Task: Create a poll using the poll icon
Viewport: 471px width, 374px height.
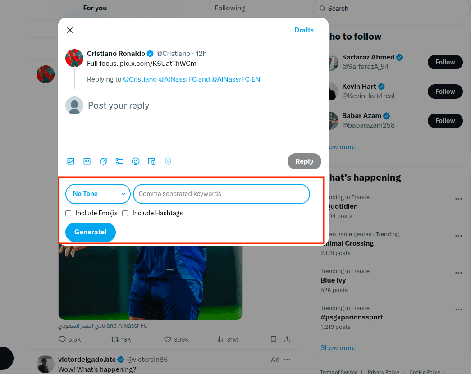Action: coord(119,161)
